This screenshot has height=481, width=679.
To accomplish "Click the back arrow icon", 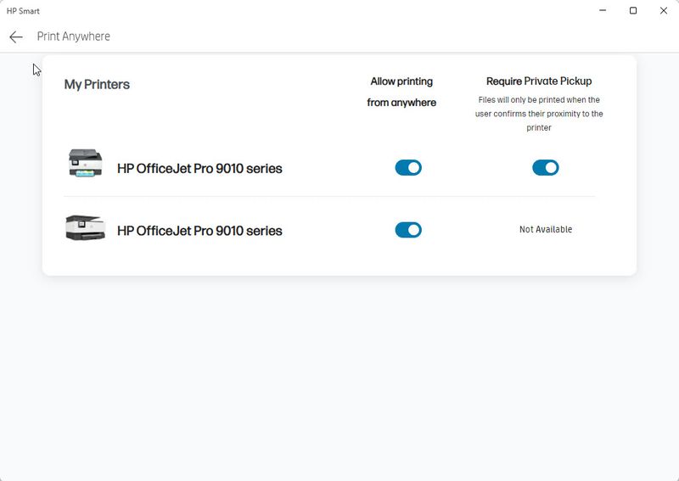I will [x=16, y=36].
